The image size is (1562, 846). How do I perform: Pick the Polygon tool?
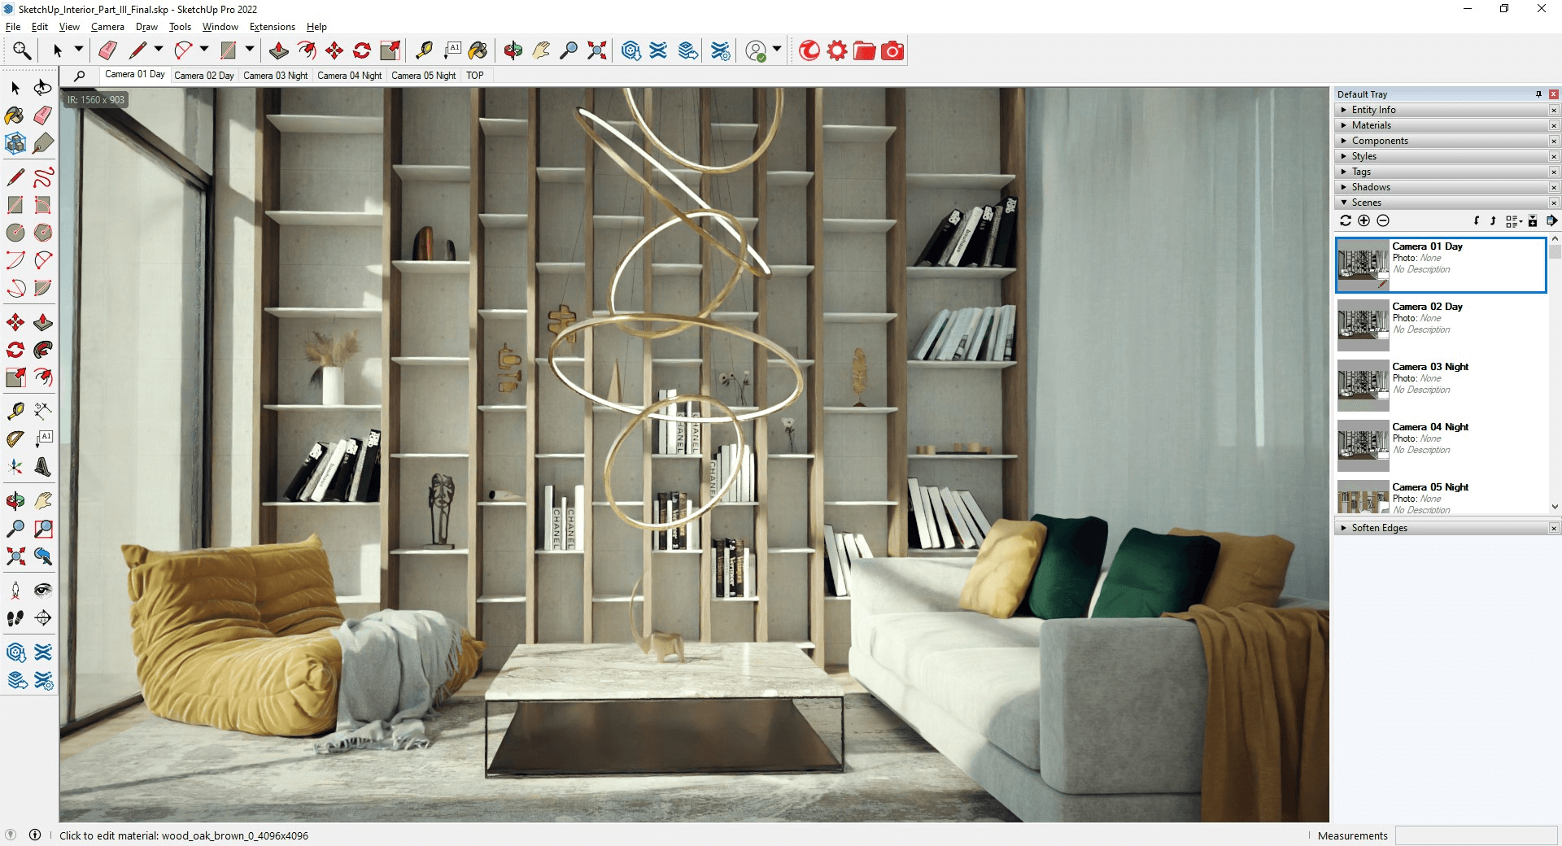43,233
